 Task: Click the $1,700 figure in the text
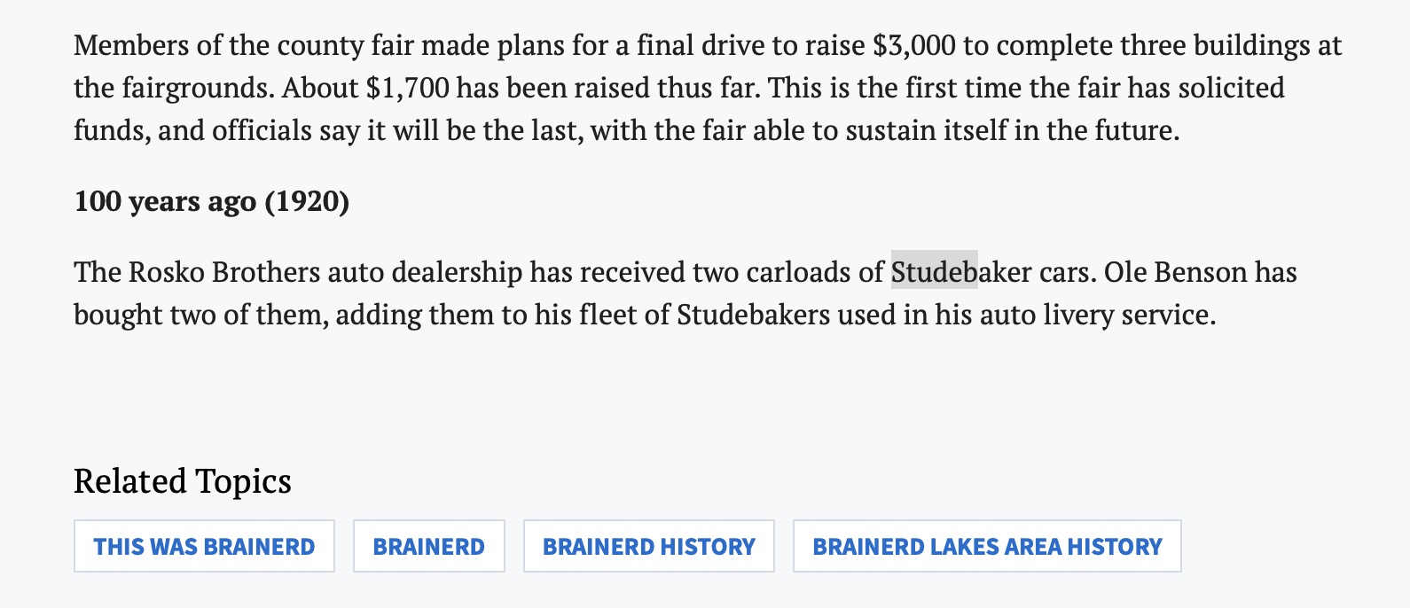408,88
